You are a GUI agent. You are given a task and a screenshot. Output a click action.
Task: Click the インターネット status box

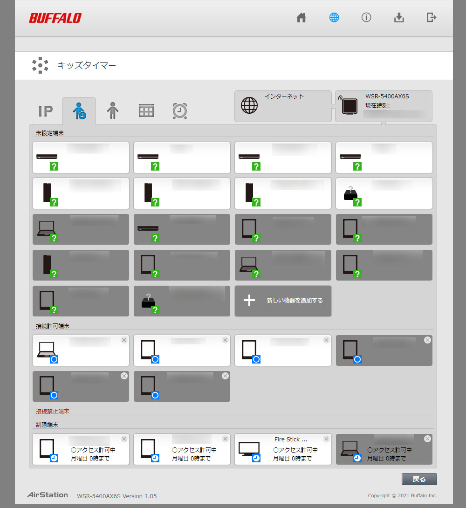pos(283,106)
